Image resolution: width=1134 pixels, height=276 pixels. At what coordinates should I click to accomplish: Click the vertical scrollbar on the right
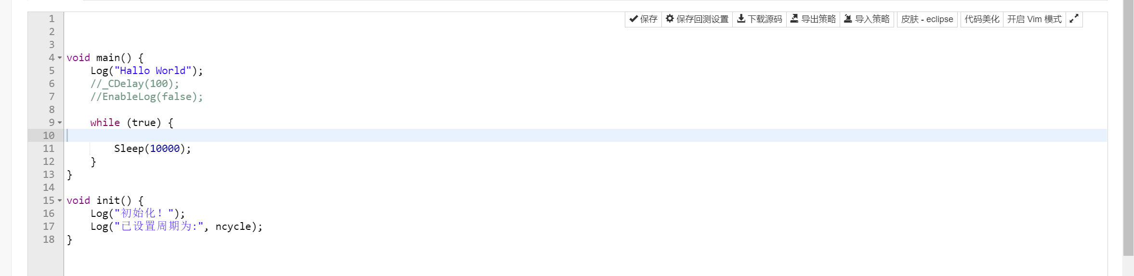click(x=1128, y=130)
